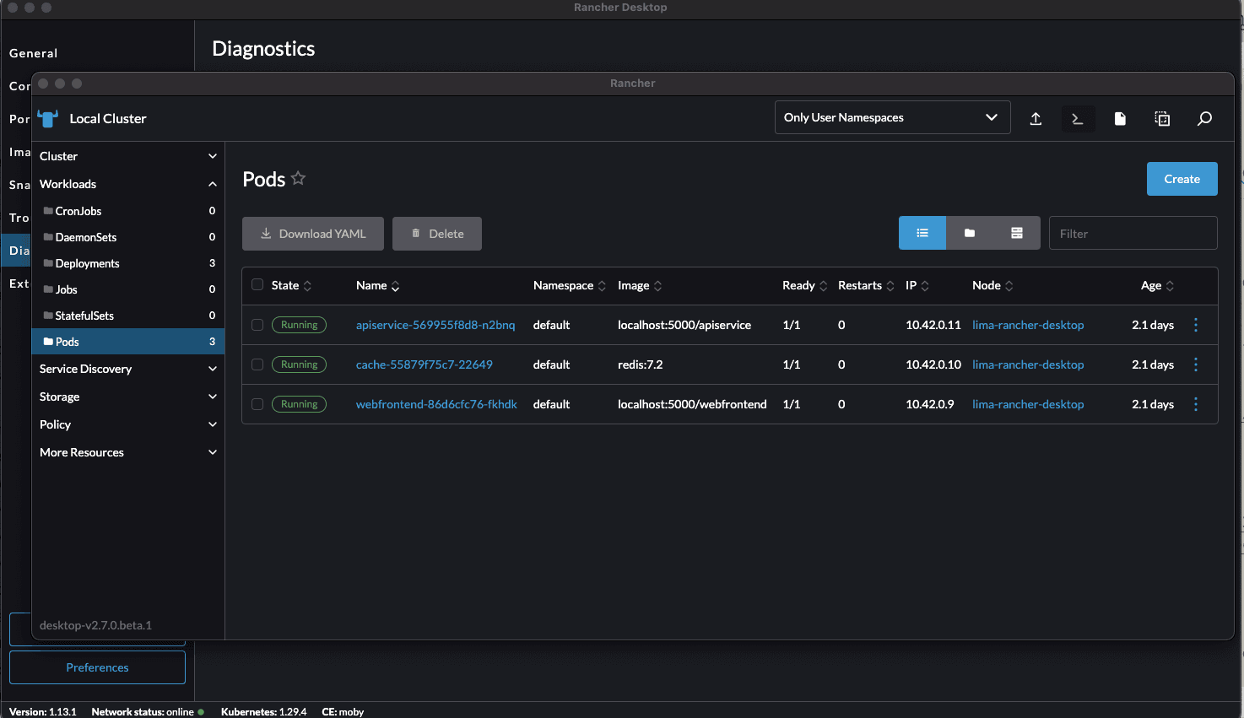
Task: Sort pods by Name column arrows
Action: (x=395, y=286)
